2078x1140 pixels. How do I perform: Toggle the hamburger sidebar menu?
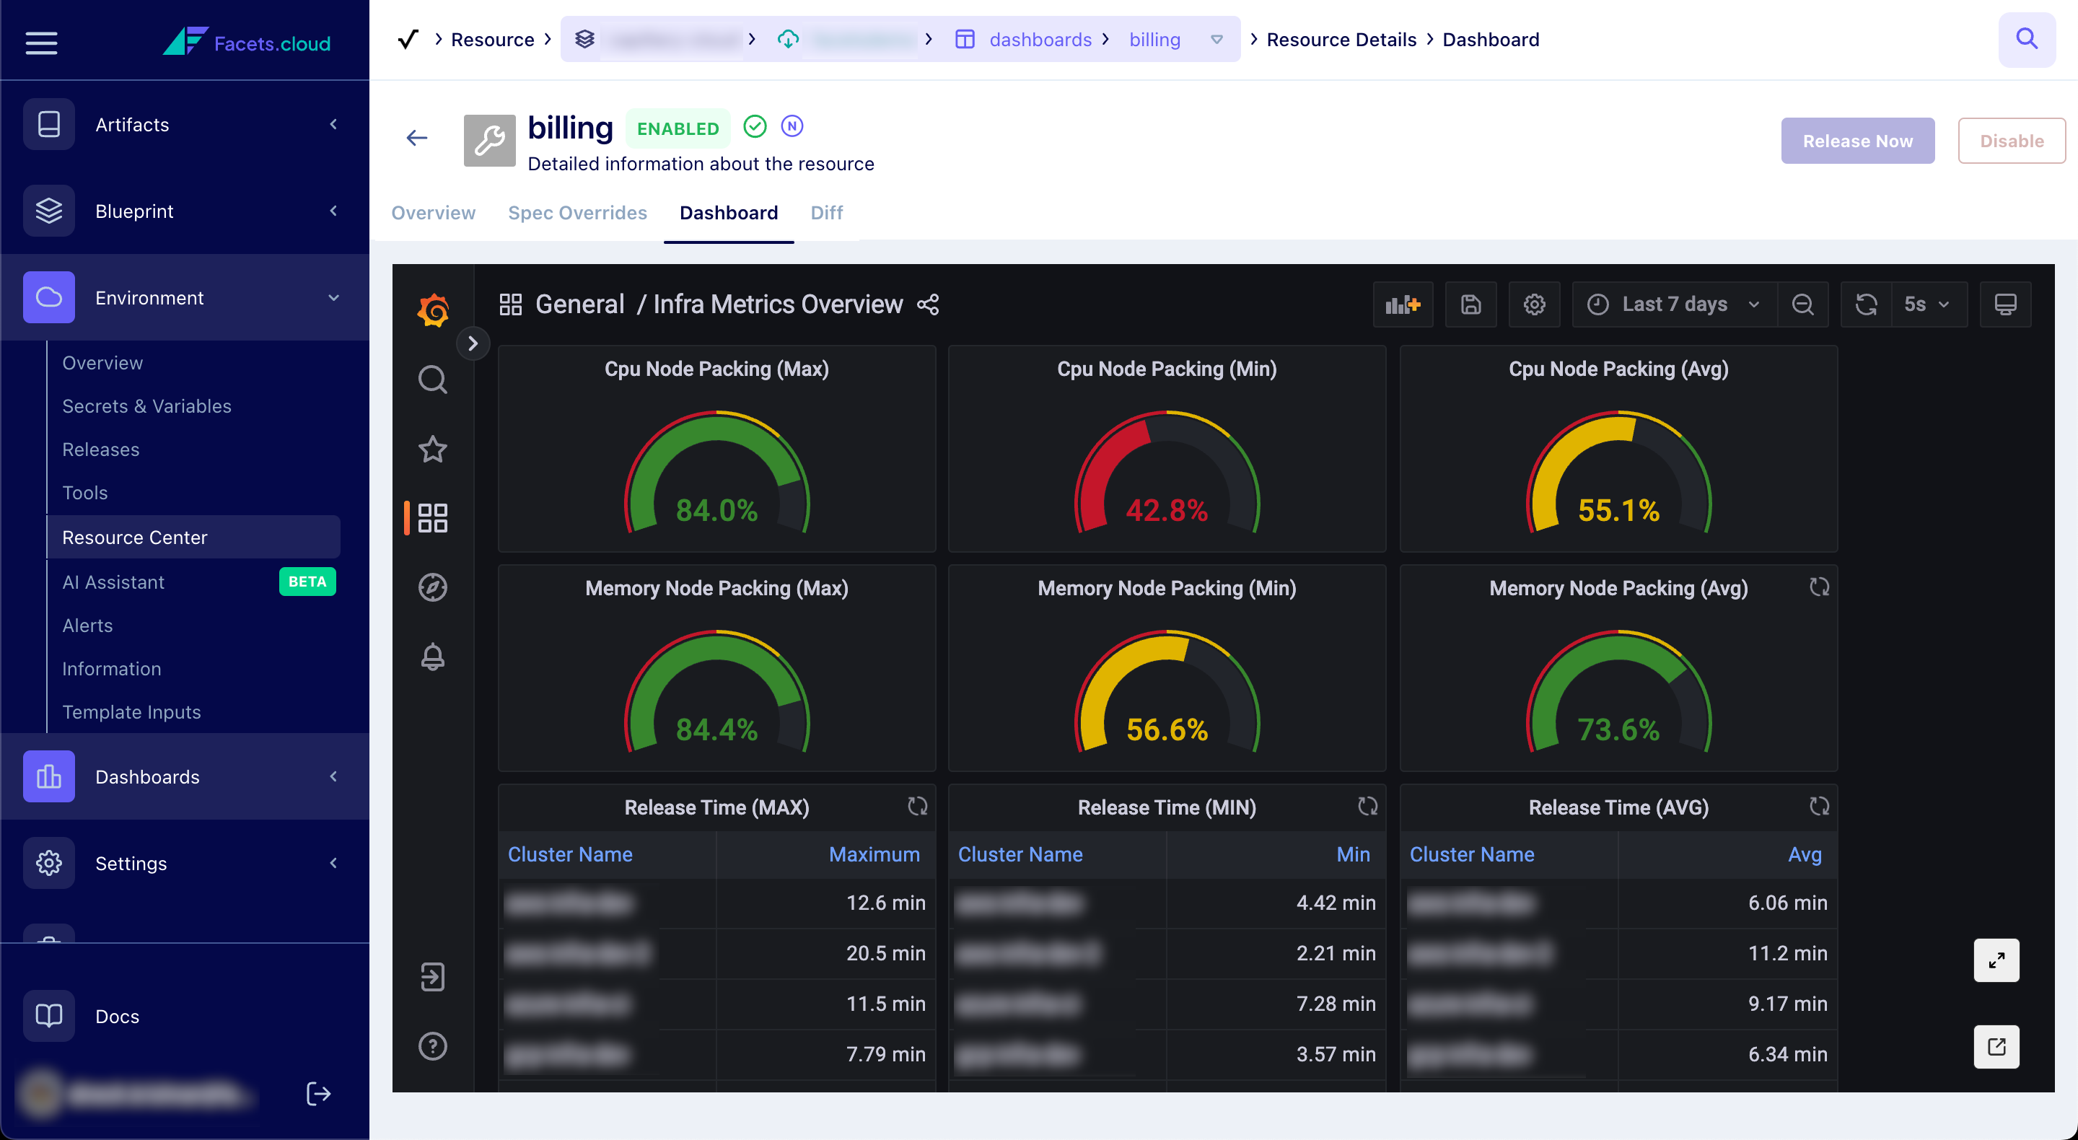[41, 42]
